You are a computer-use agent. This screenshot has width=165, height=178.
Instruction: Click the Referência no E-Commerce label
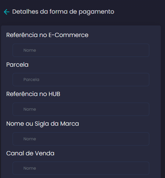click(47, 35)
